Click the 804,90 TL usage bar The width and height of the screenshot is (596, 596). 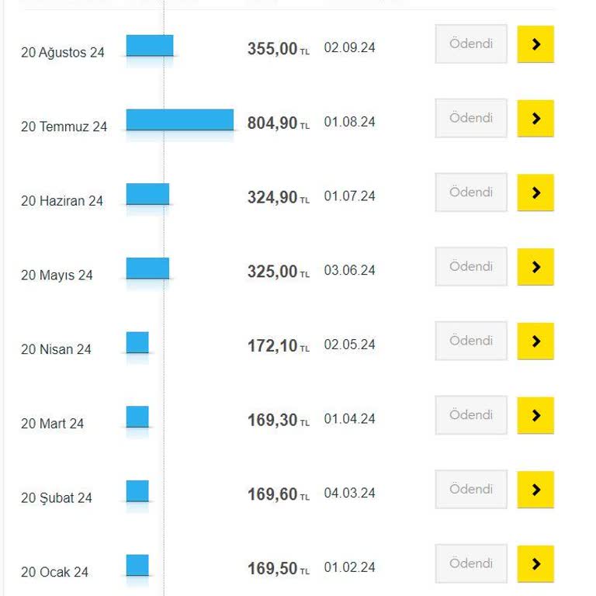(x=180, y=120)
